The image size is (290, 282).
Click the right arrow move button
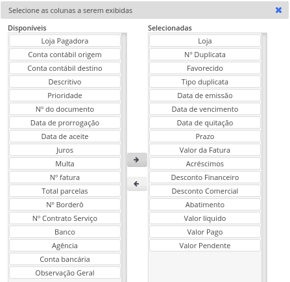click(137, 160)
